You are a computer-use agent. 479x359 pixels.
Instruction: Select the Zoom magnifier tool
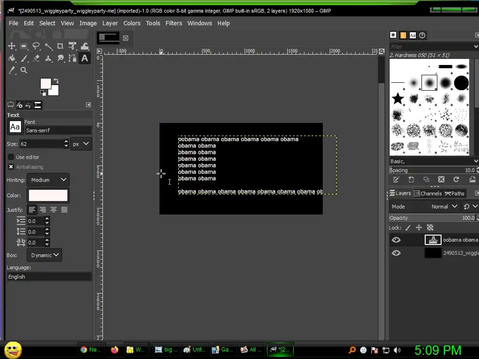point(23,70)
